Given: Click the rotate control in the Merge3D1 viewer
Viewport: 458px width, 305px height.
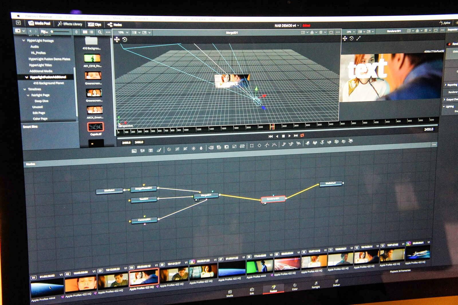Looking at the screenshot, I should tap(125, 40).
